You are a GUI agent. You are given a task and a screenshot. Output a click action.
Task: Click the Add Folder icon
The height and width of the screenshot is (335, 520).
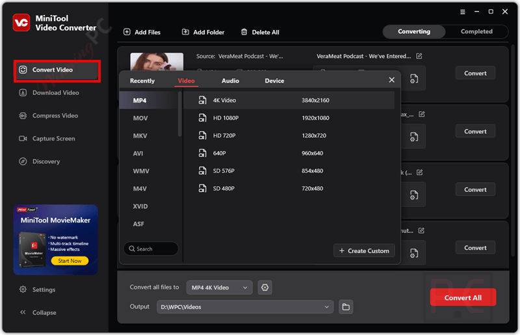tap(185, 32)
